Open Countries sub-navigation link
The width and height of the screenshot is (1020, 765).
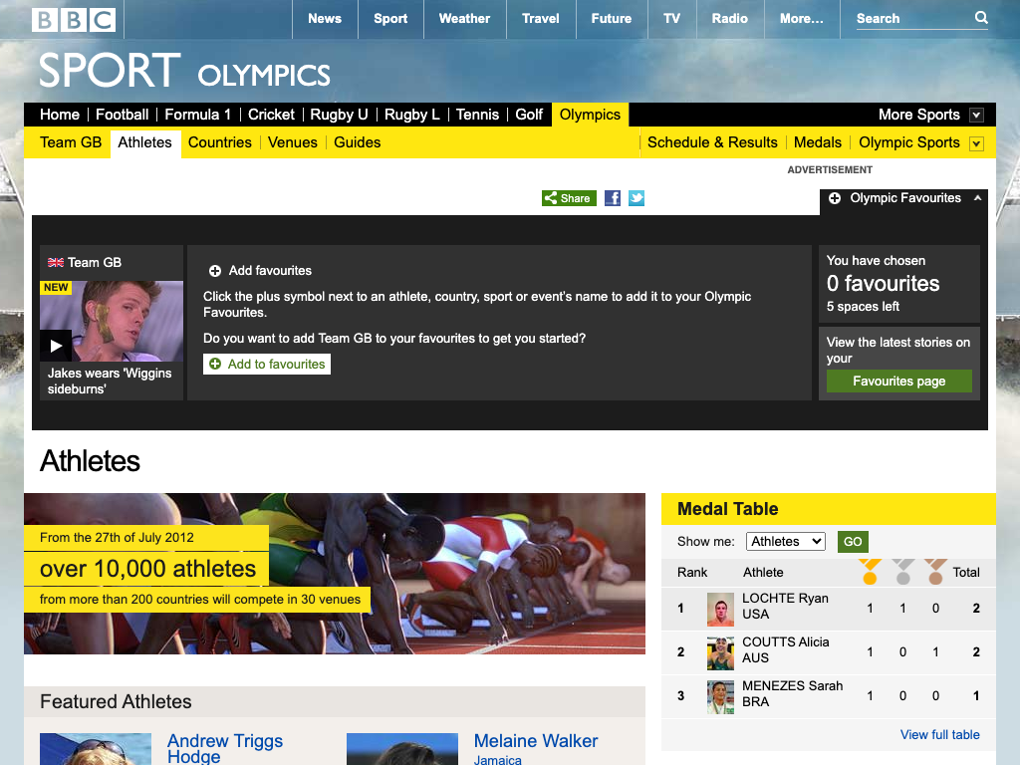click(220, 142)
